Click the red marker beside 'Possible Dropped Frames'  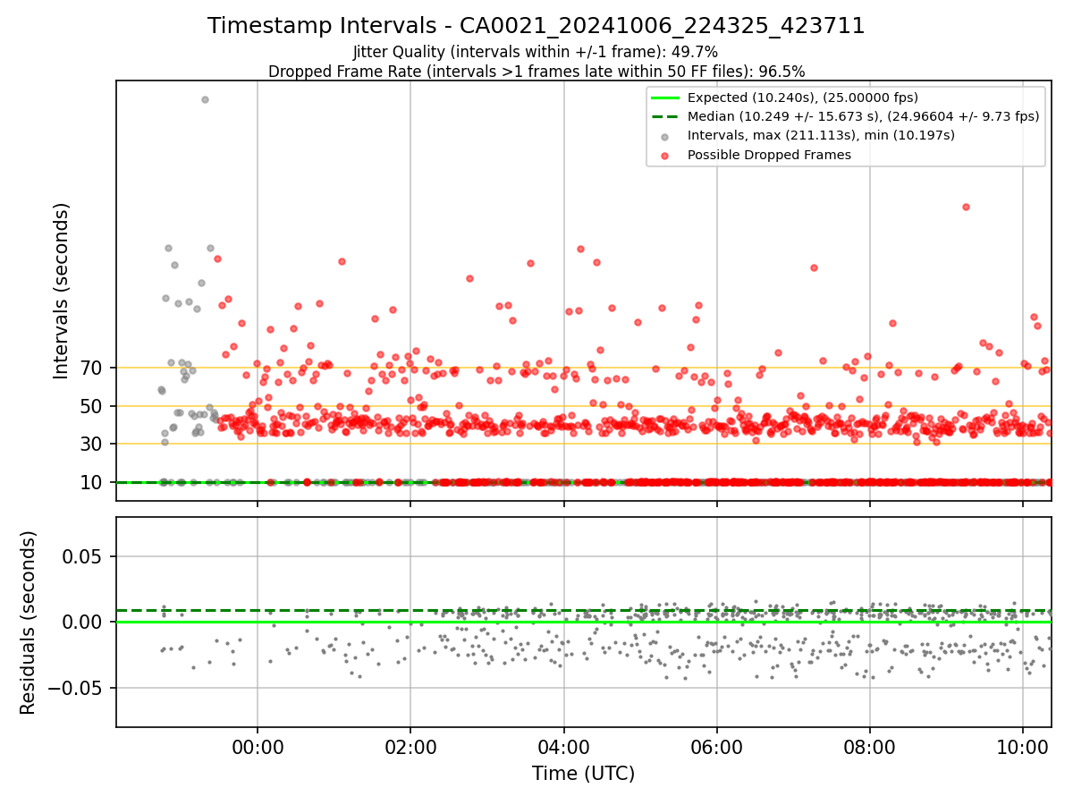[664, 155]
